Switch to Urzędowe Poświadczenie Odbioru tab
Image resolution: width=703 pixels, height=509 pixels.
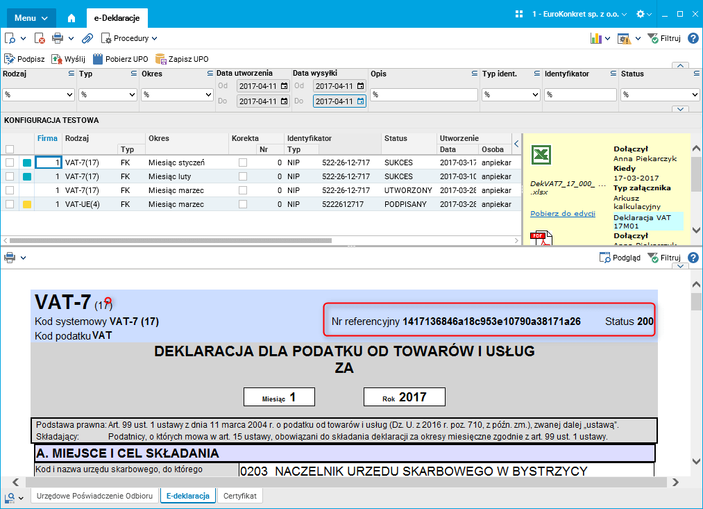click(94, 496)
